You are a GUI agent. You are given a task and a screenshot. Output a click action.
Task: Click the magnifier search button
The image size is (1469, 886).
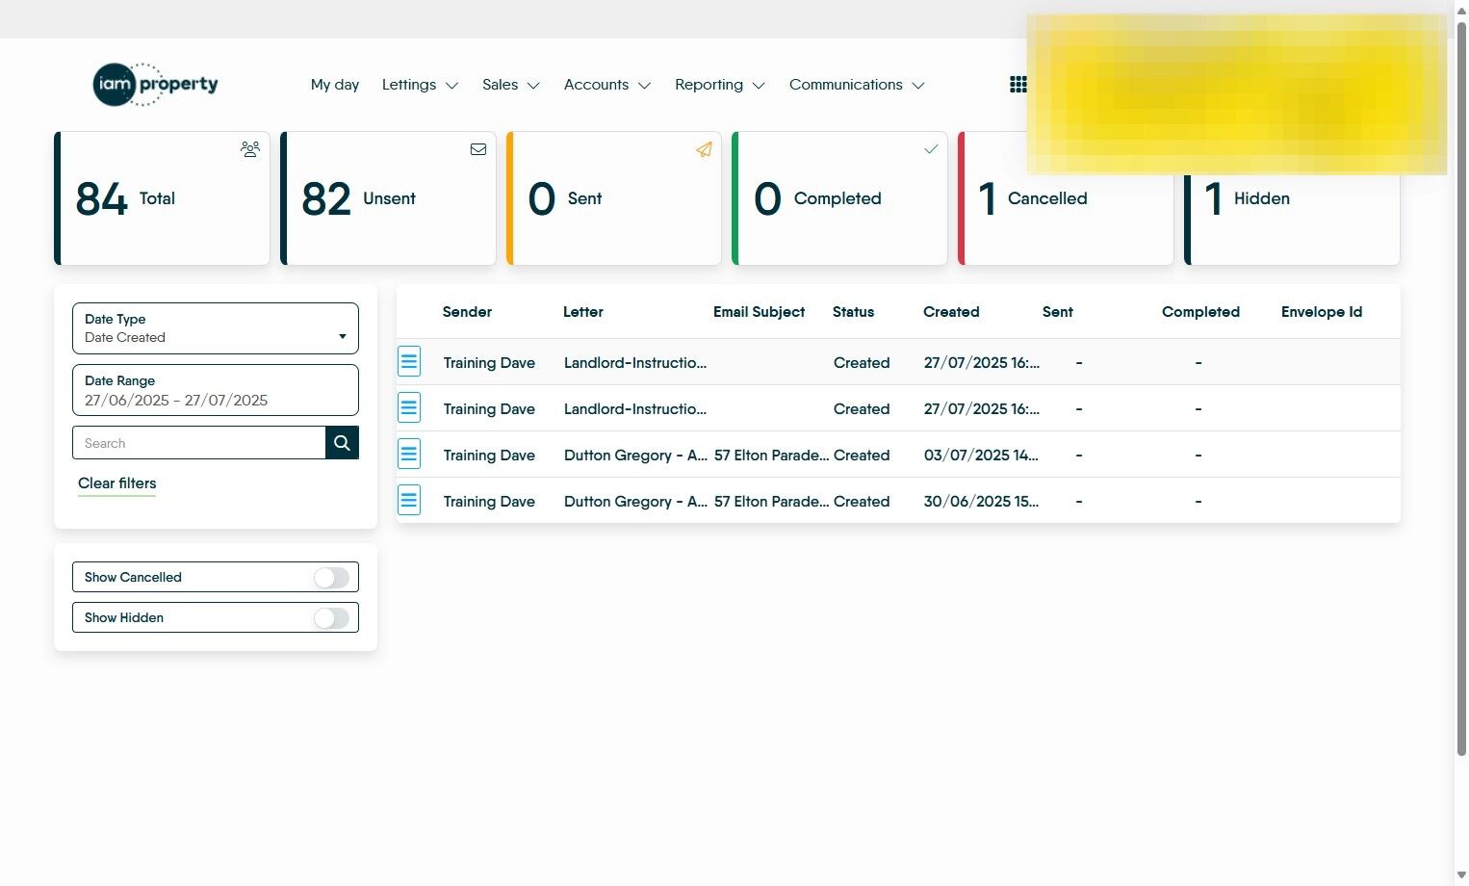coord(342,443)
